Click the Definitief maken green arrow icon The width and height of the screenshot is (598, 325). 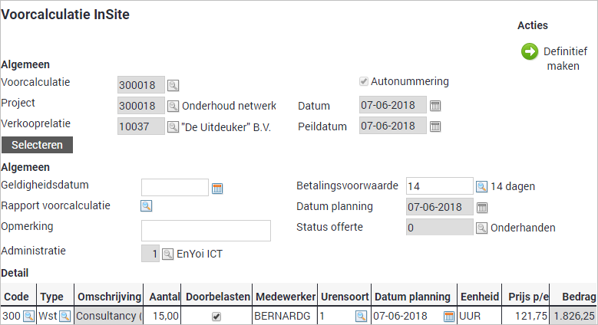pyautogui.click(x=530, y=51)
